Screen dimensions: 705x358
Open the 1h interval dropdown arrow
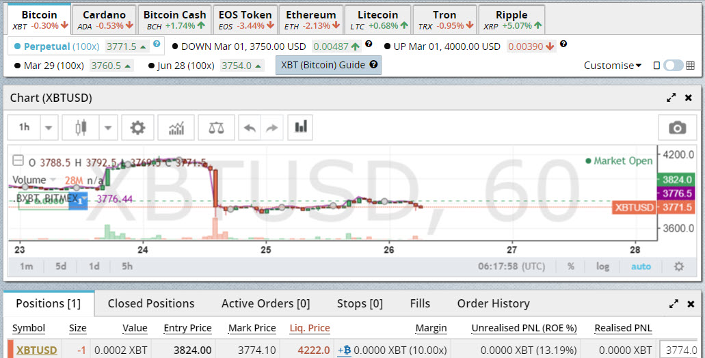tap(49, 128)
